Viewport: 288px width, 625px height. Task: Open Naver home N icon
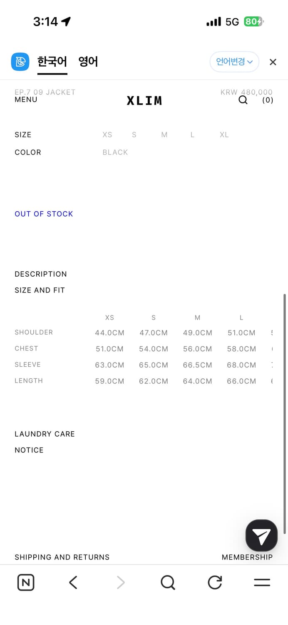pyautogui.click(x=26, y=582)
